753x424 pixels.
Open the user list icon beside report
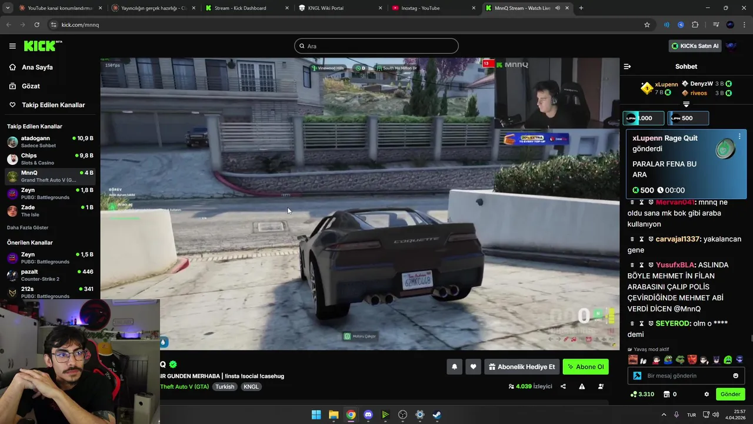[601, 386]
